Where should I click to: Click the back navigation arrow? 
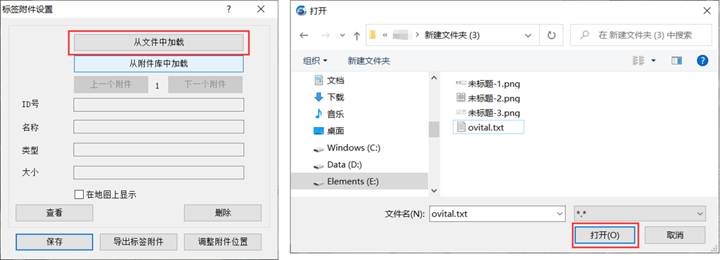[x=304, y=35]
